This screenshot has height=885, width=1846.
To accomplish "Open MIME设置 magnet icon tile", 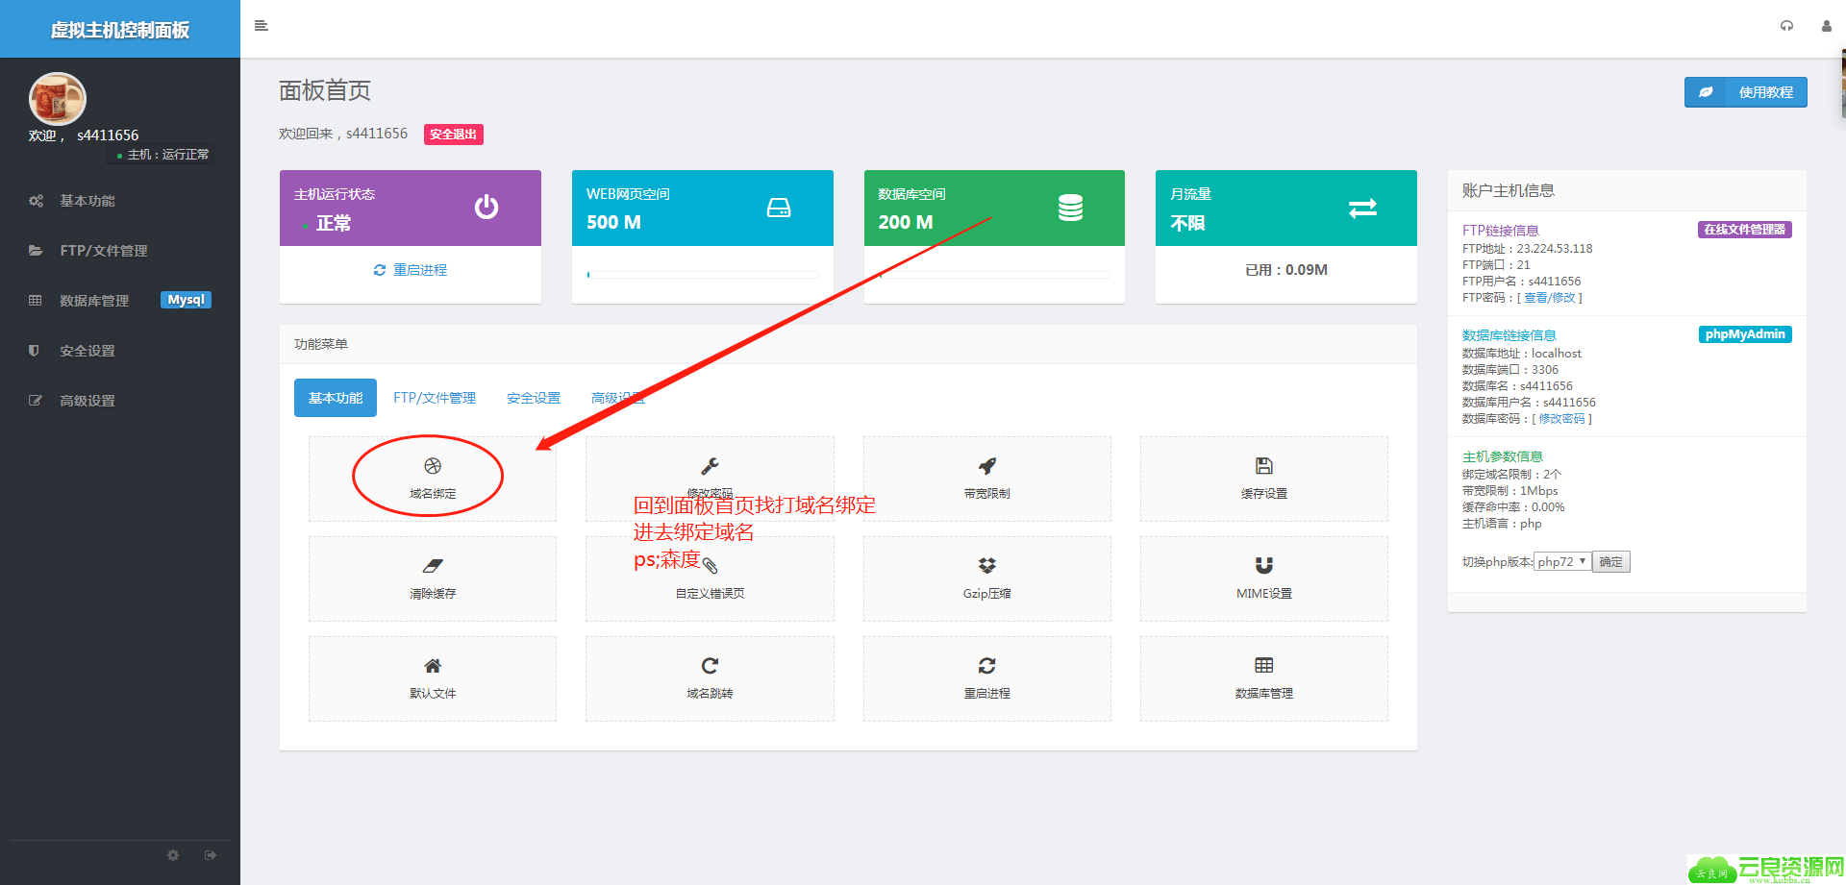I will 1263,578.
